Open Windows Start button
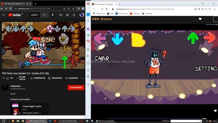218x123 pixels. [4, 121]
